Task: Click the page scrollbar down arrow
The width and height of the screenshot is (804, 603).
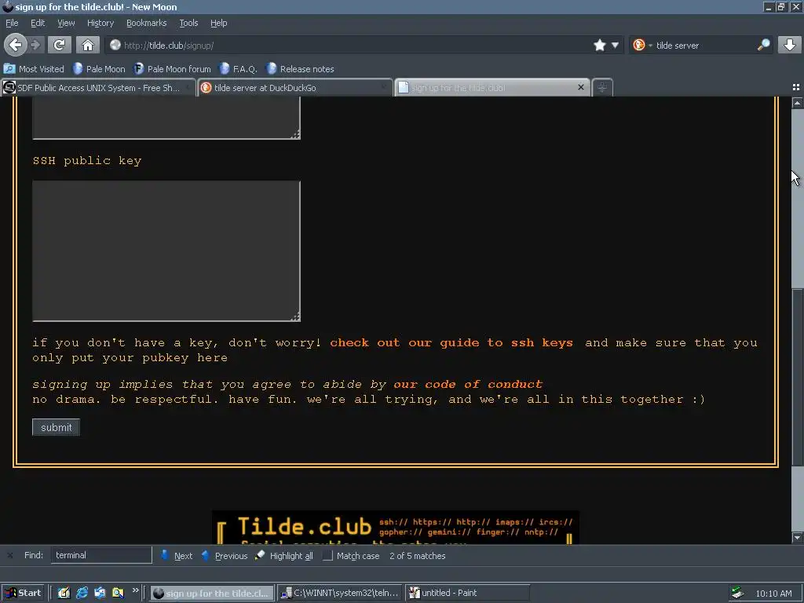Action: click(797, 537)
